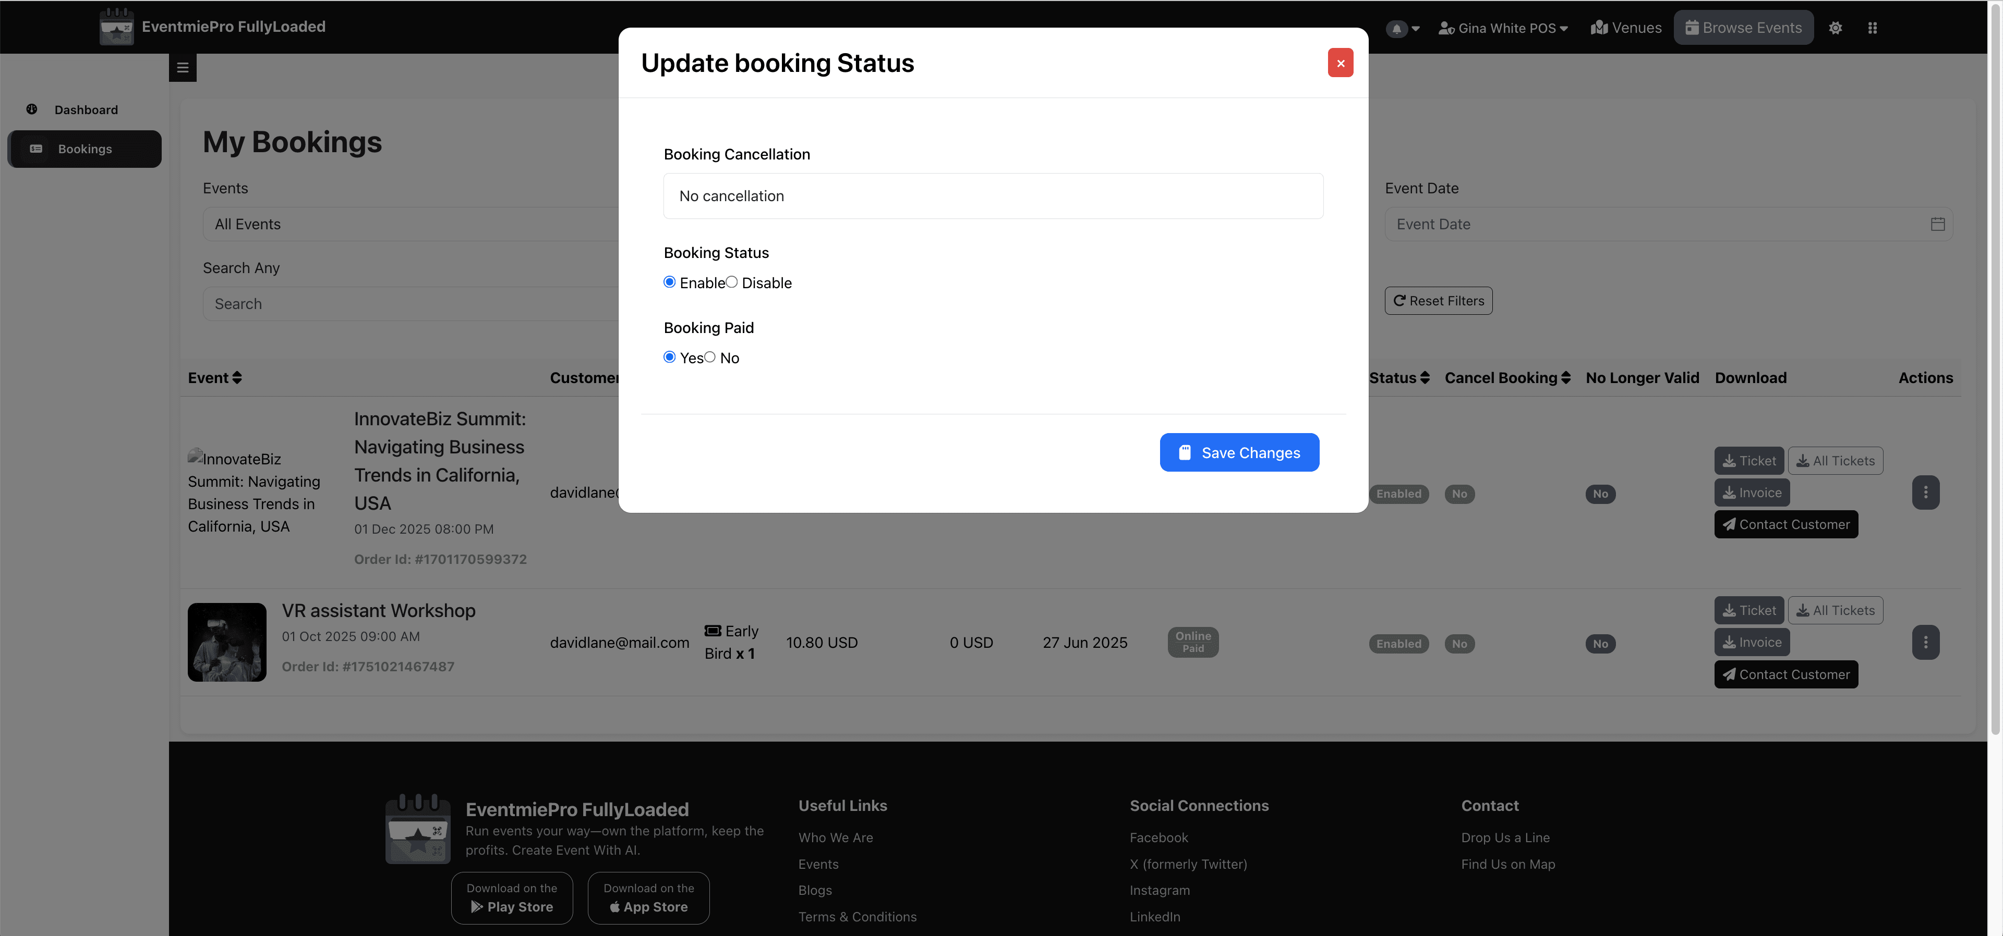The width and height of the screenshot is (2003, 936).
Task: Sort table by the Event column
Action: 214,377
